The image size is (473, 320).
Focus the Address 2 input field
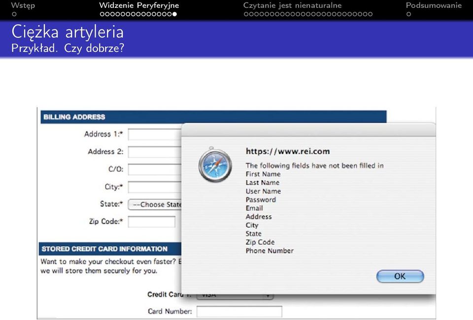pos(155,152)
